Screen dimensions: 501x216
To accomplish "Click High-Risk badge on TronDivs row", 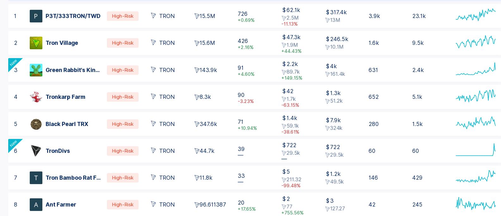I will click(123, 151).
